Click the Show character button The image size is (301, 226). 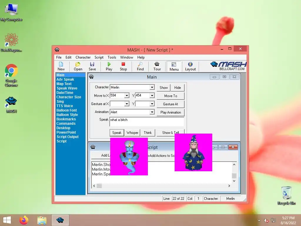(x=163, y=88)
